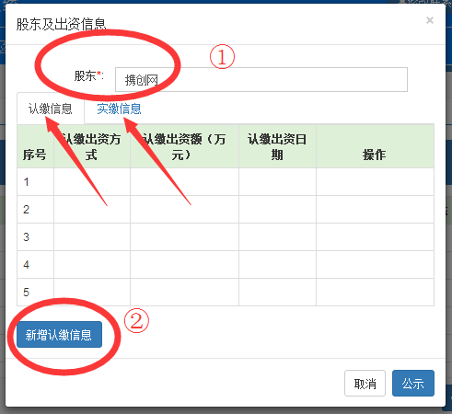Screen dimensions: 452x414
Task: Switch to the 认缴信息 tab
Action: tap(51, 109)
